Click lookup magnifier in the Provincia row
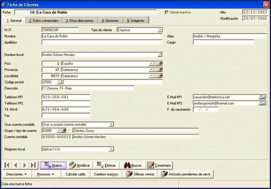Image resolution: width=271 pixels, height=189 pixels. click(x=156, y=70)
